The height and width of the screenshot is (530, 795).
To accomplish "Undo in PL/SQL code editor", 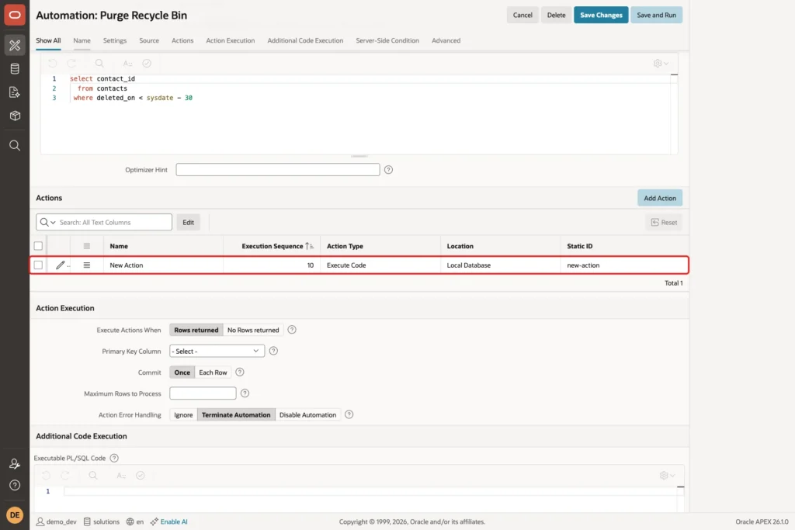I will coord(46,475).
